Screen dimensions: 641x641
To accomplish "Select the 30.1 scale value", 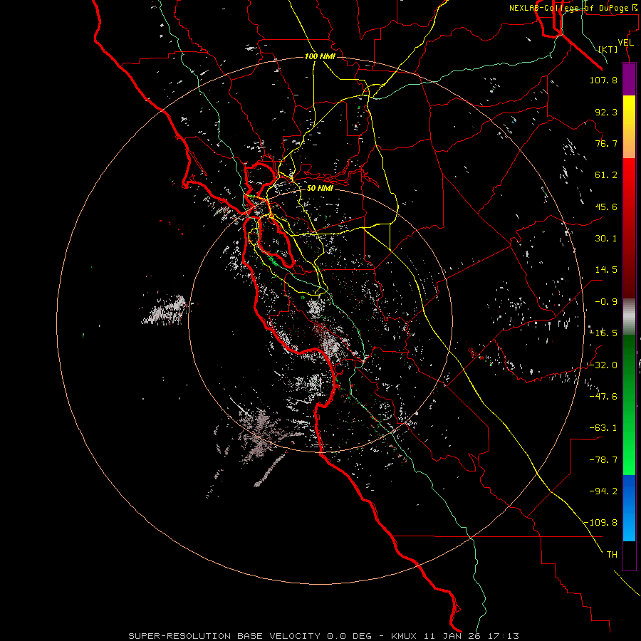I will (x=606, y=239).
